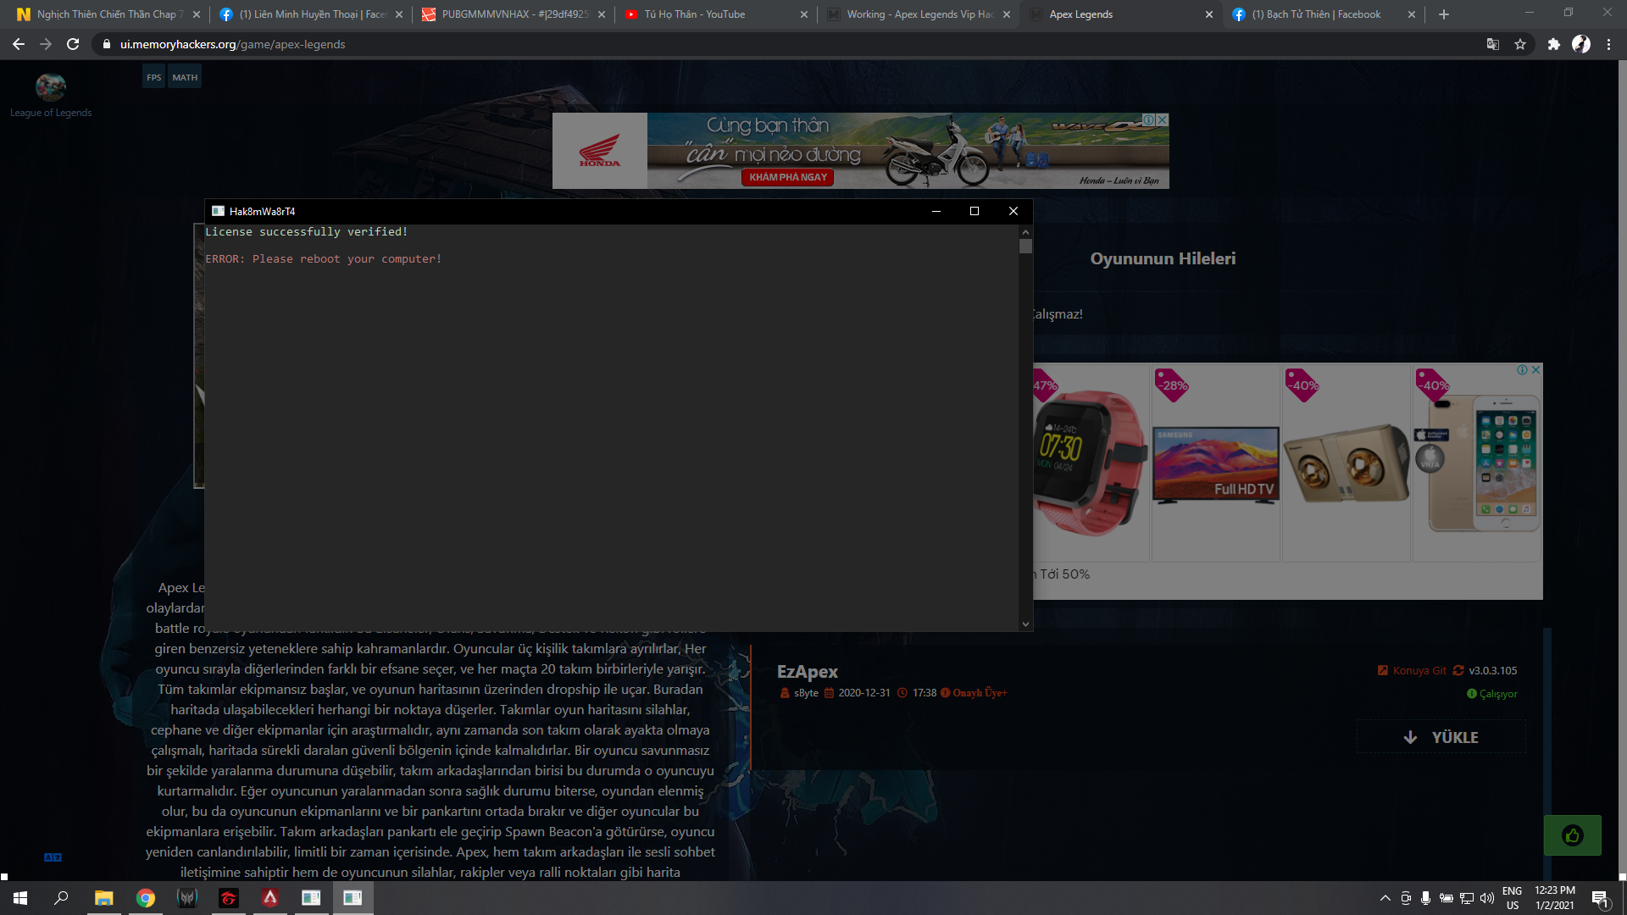This screenshot has width=1627, height=915.
Task: Open Windows Start menu
Action: 20,898
